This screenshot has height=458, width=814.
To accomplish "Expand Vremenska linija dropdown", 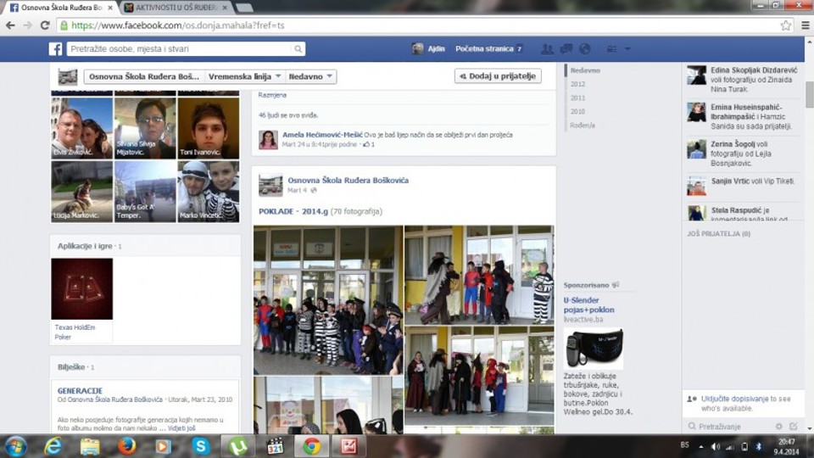I will pyautogui.click(x=244, y=76).
